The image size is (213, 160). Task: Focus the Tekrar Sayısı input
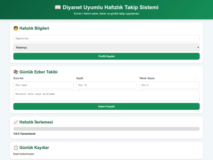click(170, 85)
